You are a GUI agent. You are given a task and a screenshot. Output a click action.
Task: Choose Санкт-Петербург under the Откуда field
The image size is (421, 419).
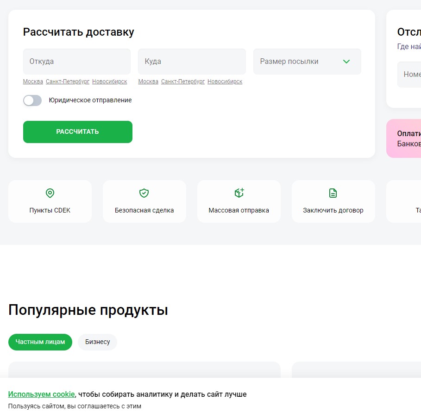point(68,81)
